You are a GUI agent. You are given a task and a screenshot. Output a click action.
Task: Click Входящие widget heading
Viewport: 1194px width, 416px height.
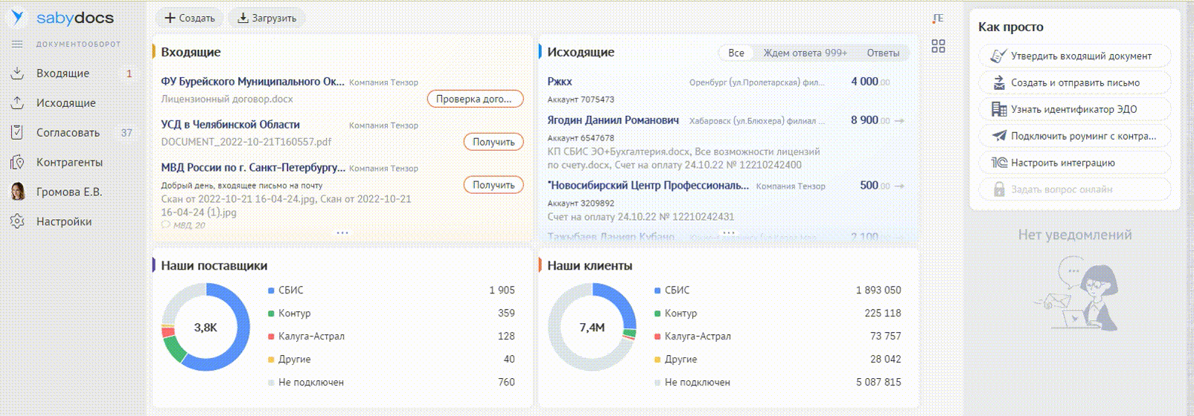tap(191, 52)
